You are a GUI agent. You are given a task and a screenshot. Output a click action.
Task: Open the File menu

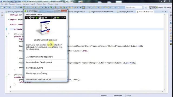coord(2,4)
